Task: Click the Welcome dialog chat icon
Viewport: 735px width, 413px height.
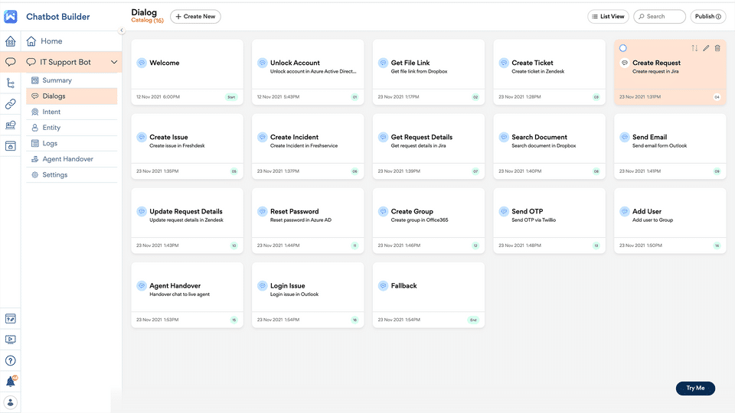Action: pyautogui.click(x=142, y=63)
